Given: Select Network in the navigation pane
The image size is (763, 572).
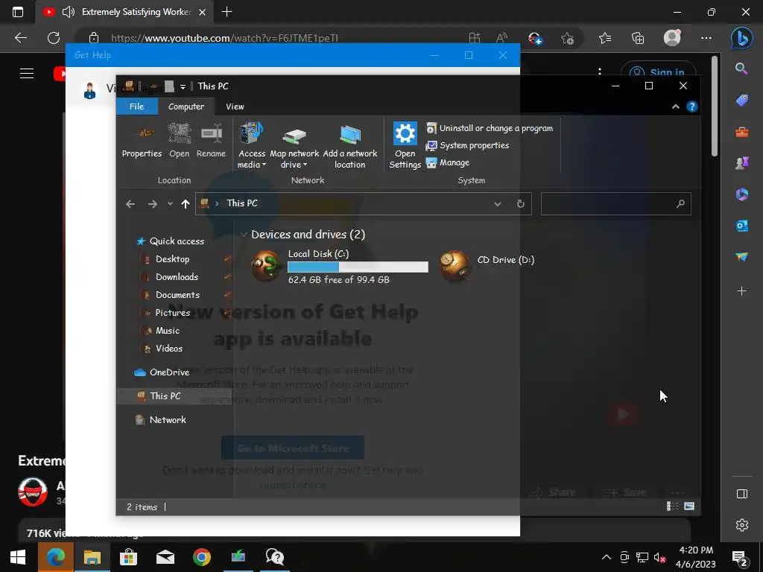Looking at the screenshot, I should (x=168, y=420).
